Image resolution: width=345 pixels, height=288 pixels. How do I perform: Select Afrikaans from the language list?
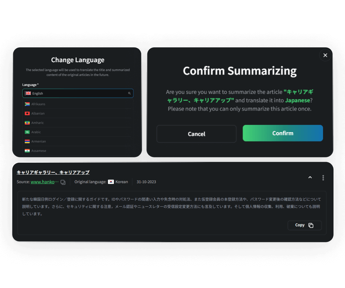click(x=38, y=104)
